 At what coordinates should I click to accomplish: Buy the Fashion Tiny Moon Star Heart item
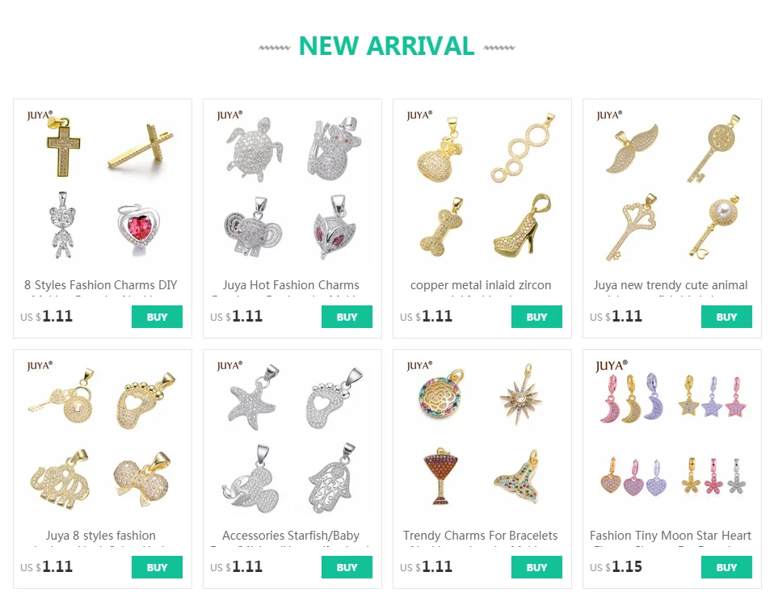[726, 567]
